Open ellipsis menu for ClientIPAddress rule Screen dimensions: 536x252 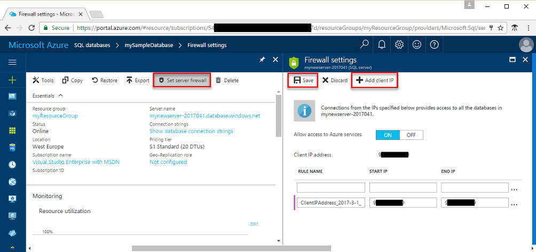click(514, 204)
